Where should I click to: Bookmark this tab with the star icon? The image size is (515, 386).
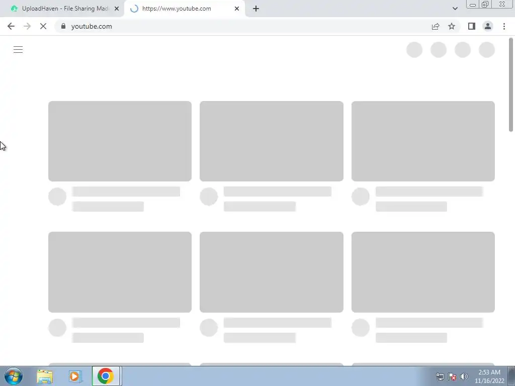[452, 26]
